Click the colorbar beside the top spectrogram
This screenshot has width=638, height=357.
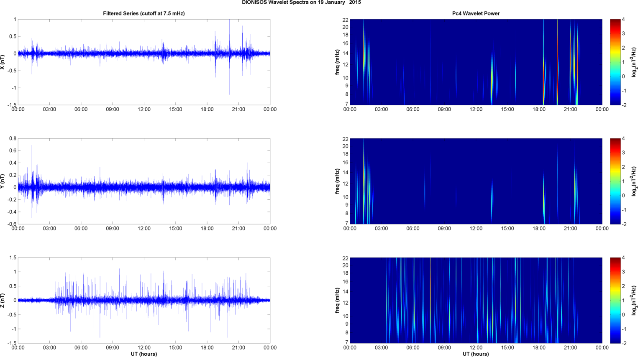(x=615, y=62)
